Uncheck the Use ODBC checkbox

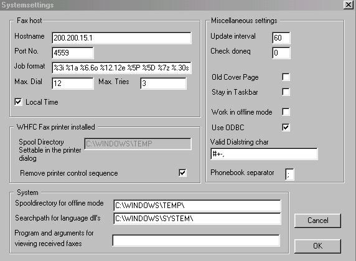click(286, 127)
